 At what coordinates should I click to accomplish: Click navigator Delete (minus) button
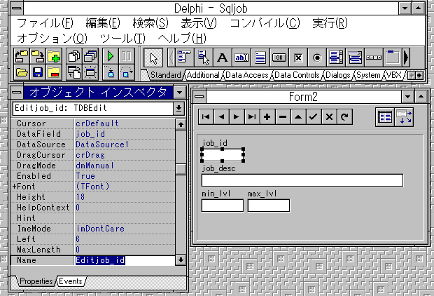pyautogui.click(x=283, y=117)
